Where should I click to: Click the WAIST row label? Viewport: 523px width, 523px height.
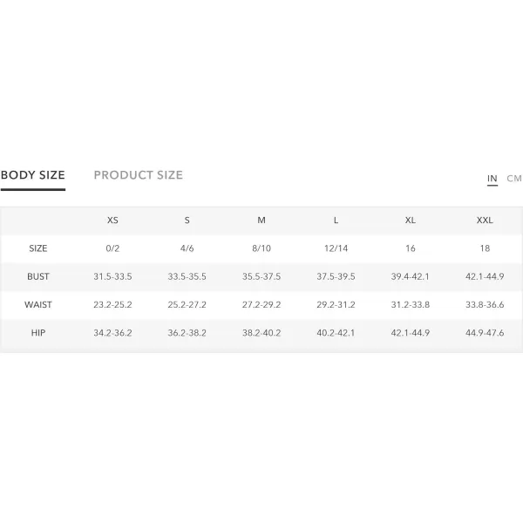38,304
